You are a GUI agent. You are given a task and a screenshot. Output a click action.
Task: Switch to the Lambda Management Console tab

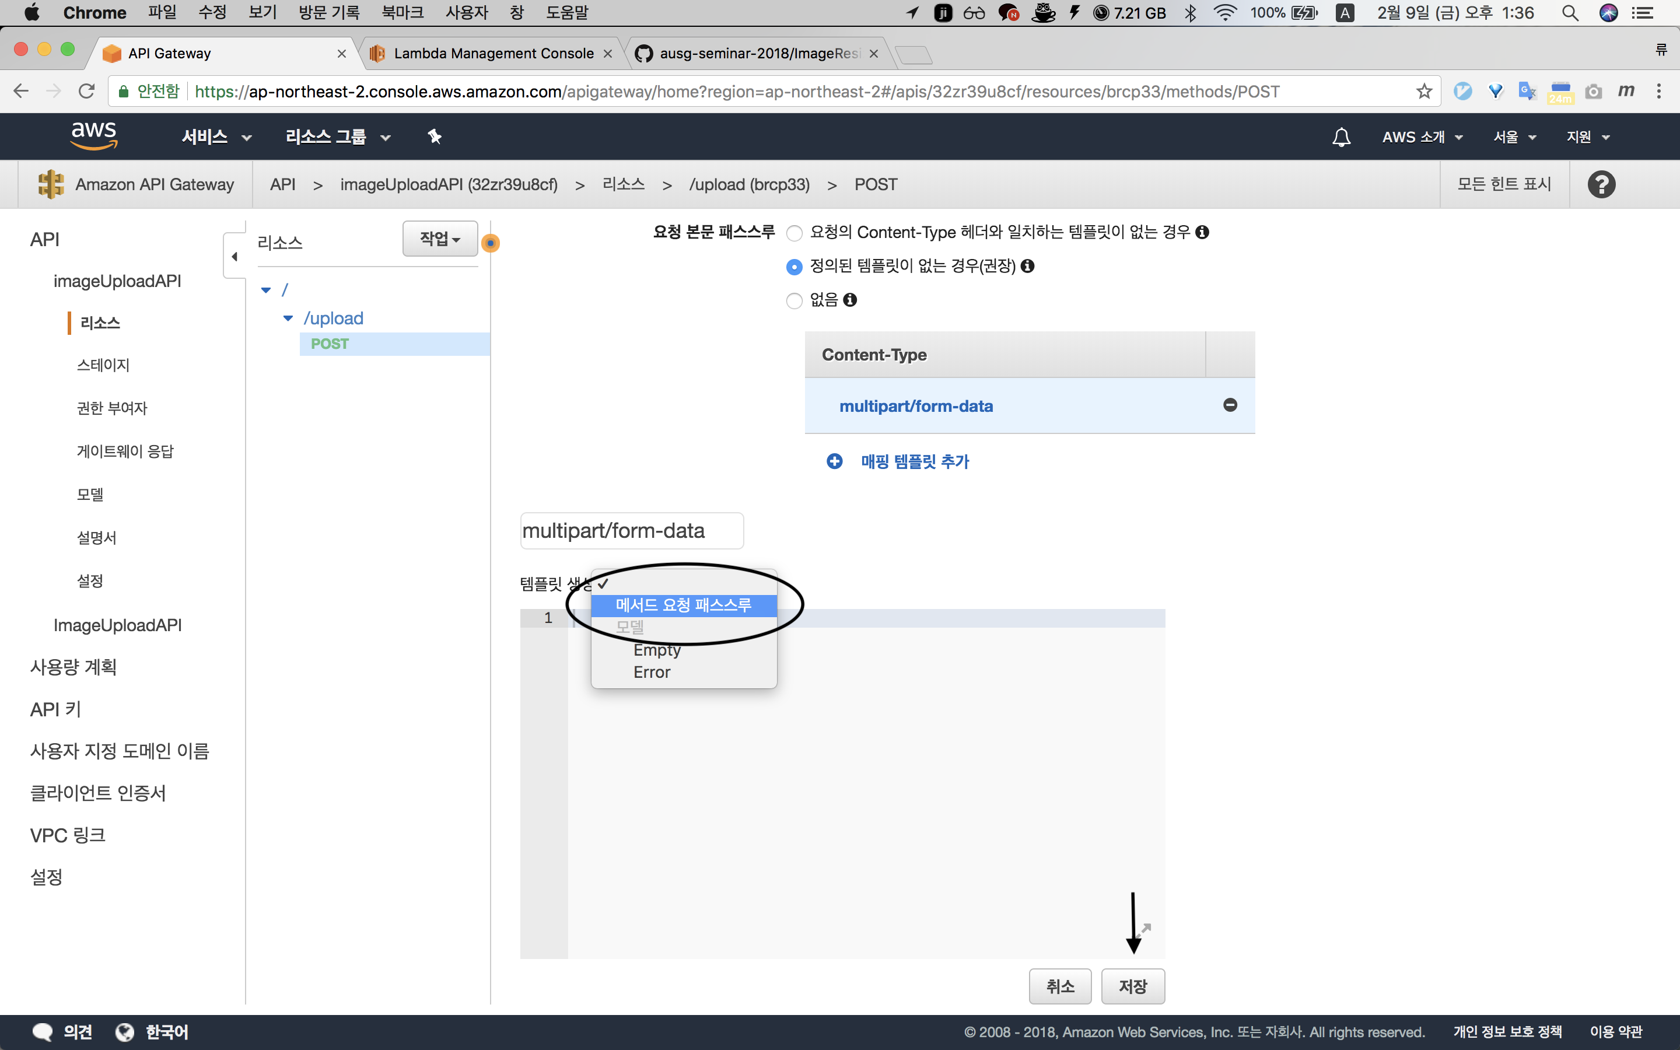pyautogui.click(x=493, y=54)
